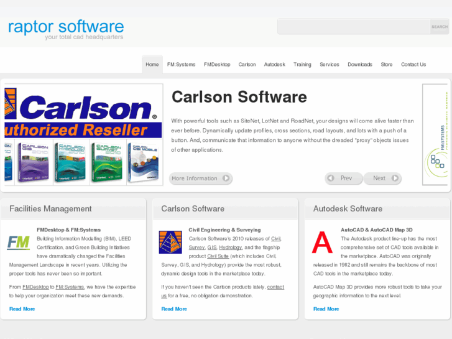Click into the search input field
The width and height of the screenshot is (452, 339).
[x=354, y=27]
